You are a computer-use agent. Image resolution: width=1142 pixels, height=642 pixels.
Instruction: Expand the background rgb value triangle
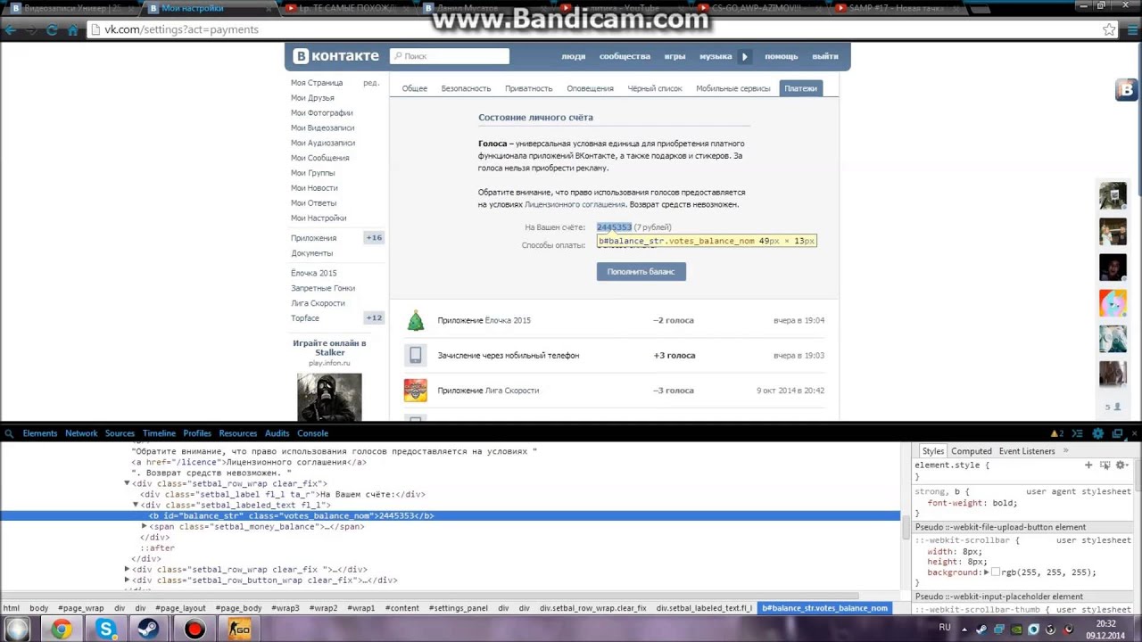pos(986,572)
